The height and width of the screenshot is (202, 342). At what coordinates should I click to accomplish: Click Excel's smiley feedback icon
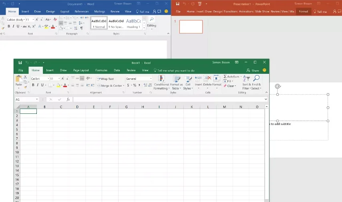click(264, 70)
